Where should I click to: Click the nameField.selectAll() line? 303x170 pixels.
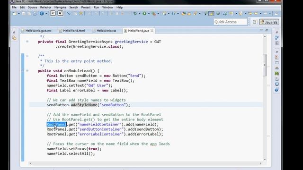point(71,153)
